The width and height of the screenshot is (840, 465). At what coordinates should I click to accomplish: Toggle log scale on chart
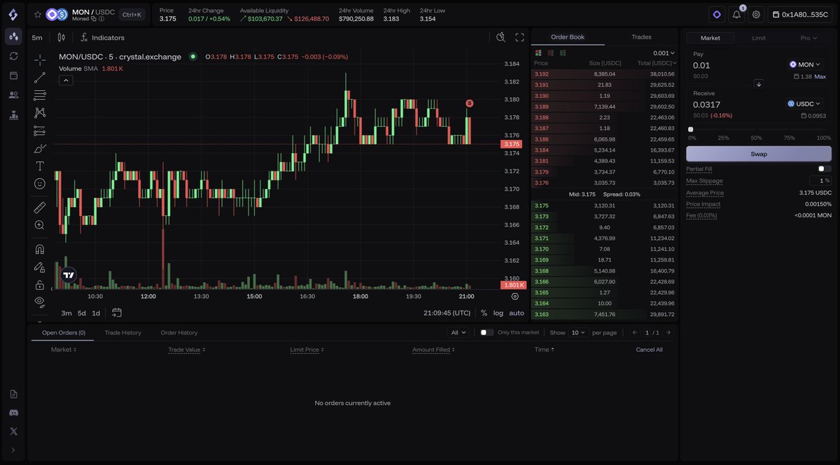pyautogui.click(x=498, y=313)
